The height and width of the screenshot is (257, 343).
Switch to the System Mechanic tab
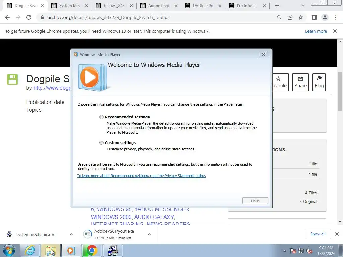(69, 6)
